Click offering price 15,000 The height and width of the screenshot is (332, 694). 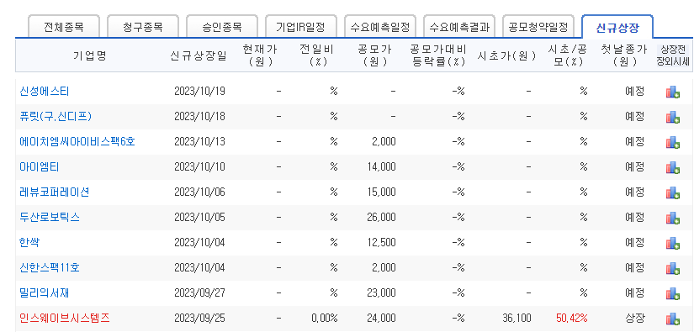coord(381,192)
